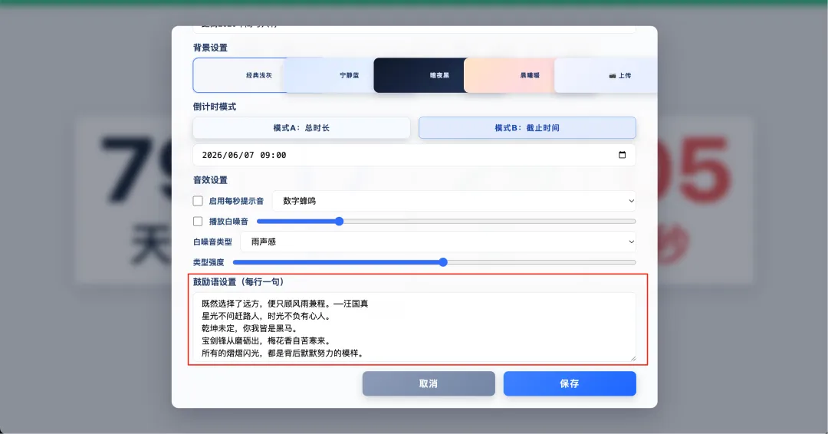Image resolution: width=828 pixels, height=434 pixels.
Task: Open the 数字蜂鸣 sound dropdown
Action: [454, 201]
